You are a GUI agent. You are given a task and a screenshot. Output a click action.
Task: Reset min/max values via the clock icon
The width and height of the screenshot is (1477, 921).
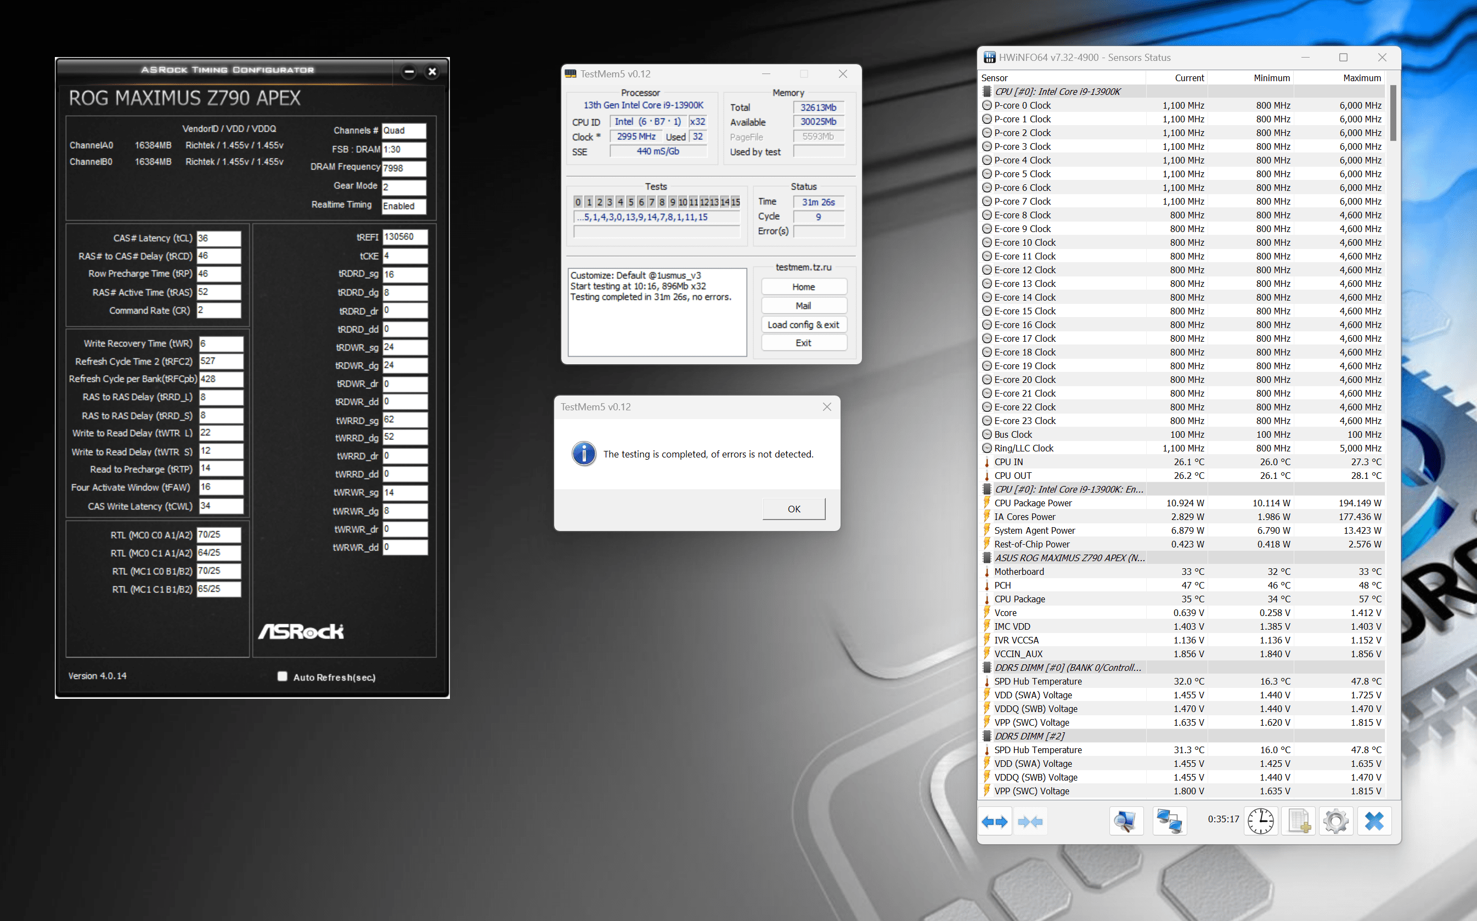1260,822
